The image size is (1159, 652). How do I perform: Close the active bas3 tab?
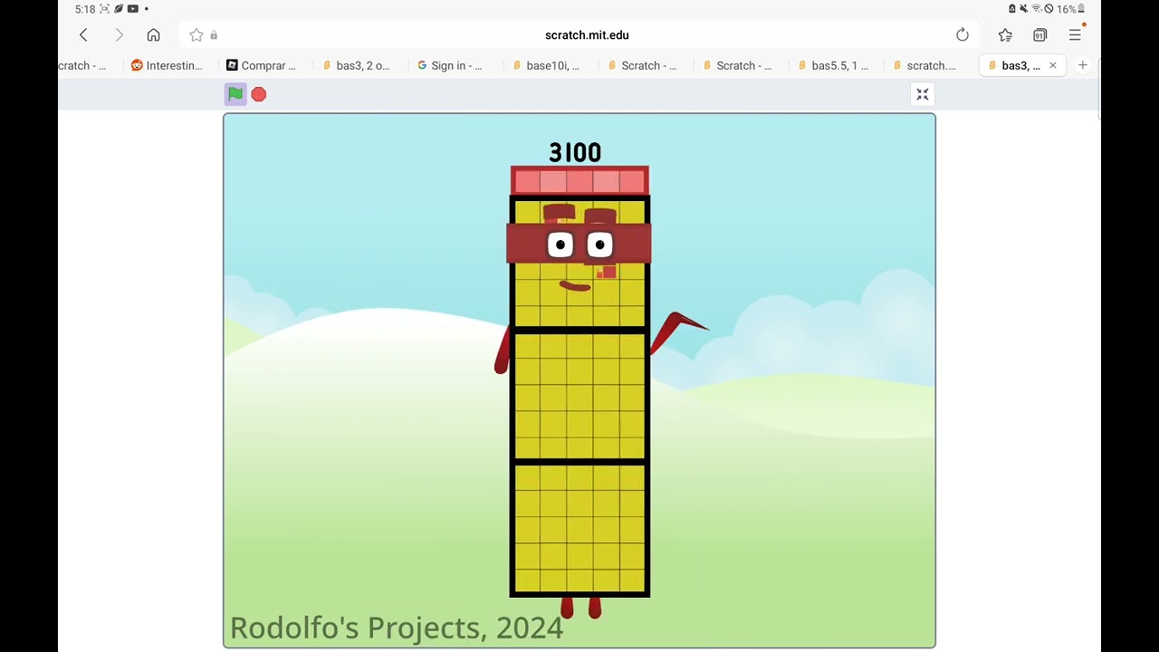coord(1052,65)
